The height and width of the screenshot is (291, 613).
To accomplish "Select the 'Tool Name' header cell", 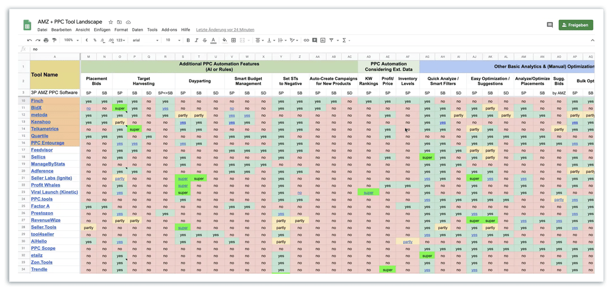I will 55,75.
